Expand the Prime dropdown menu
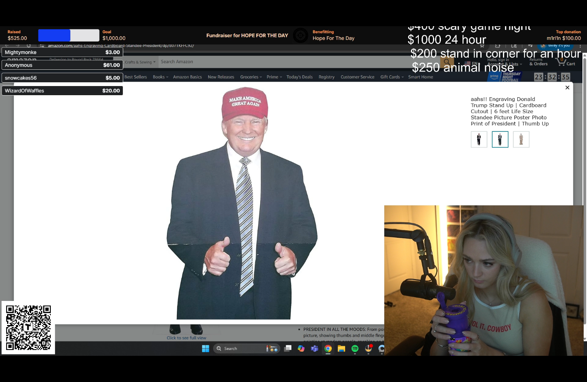Viewport: 587px width, 382px height. [274, 77]
